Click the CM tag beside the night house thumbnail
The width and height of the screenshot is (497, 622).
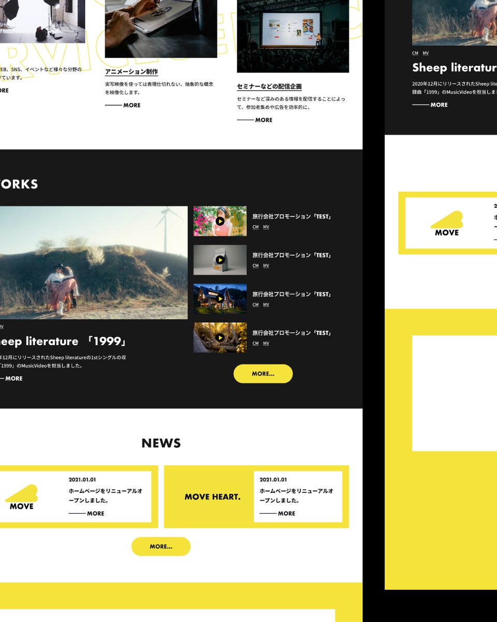[x=256, y=305]
